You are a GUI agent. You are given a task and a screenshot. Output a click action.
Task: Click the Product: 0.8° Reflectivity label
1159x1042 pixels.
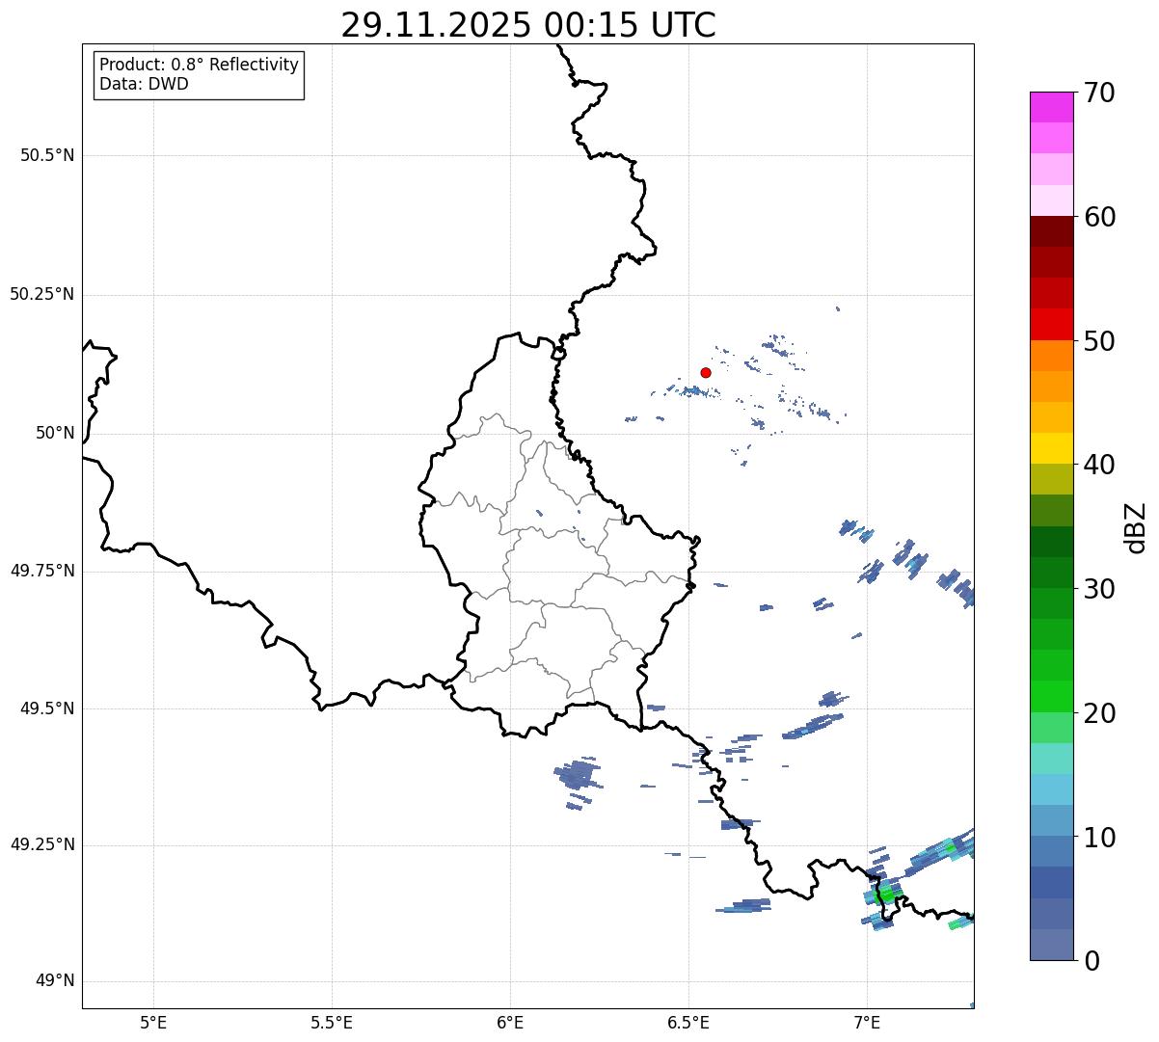(200, 65)
